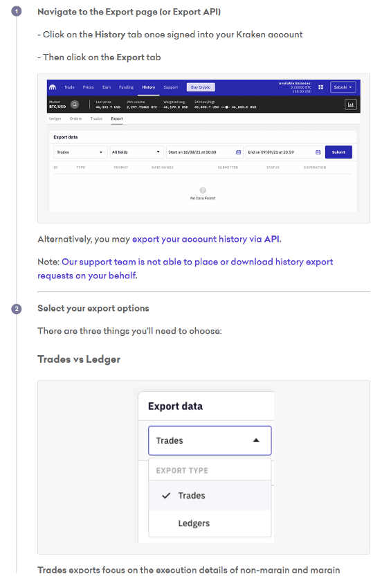This screenshot has height=583, width=382.
Task: Collapse the Trades export data dropdown
Action: (210, 440)
